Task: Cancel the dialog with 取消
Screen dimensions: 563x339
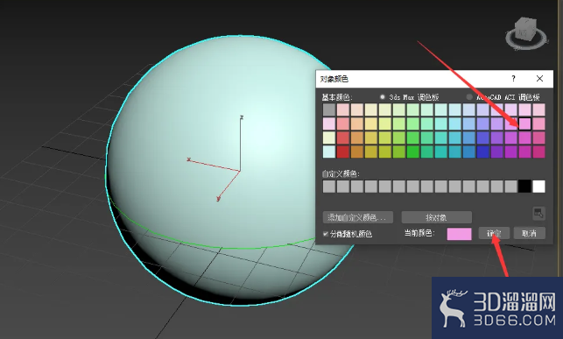Action: 529,233
